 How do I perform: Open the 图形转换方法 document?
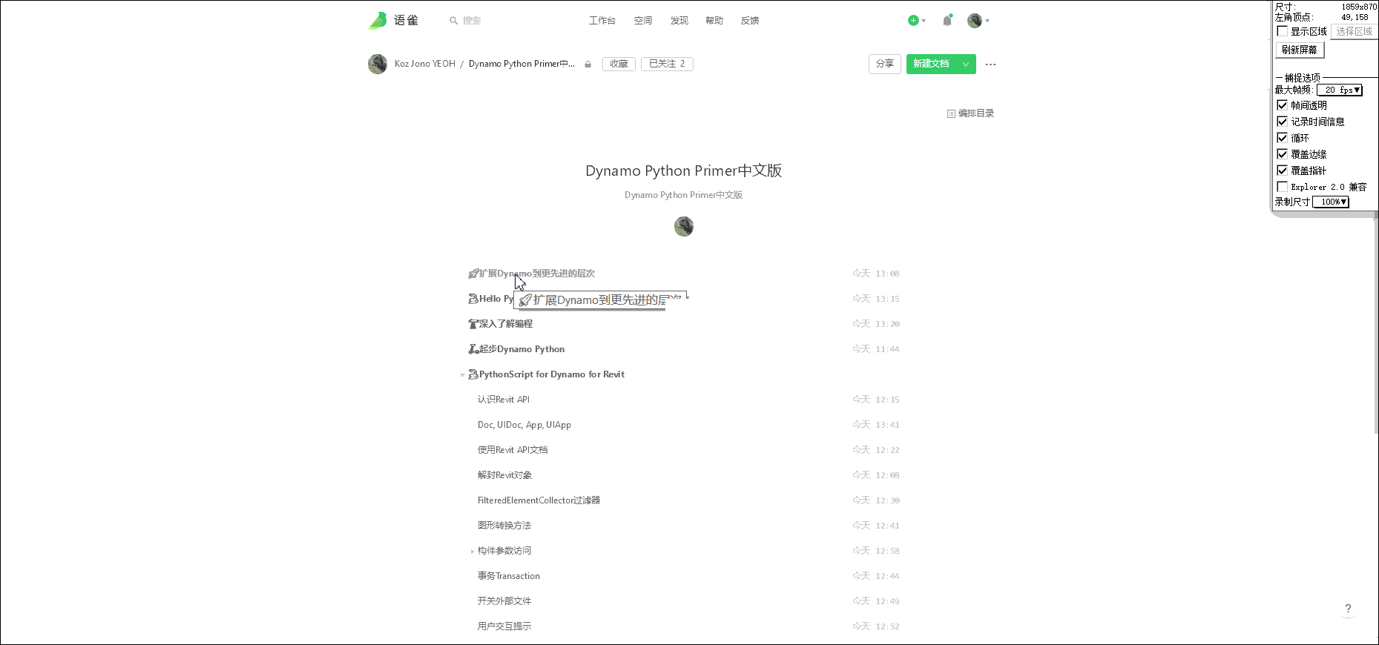[504, 526]
